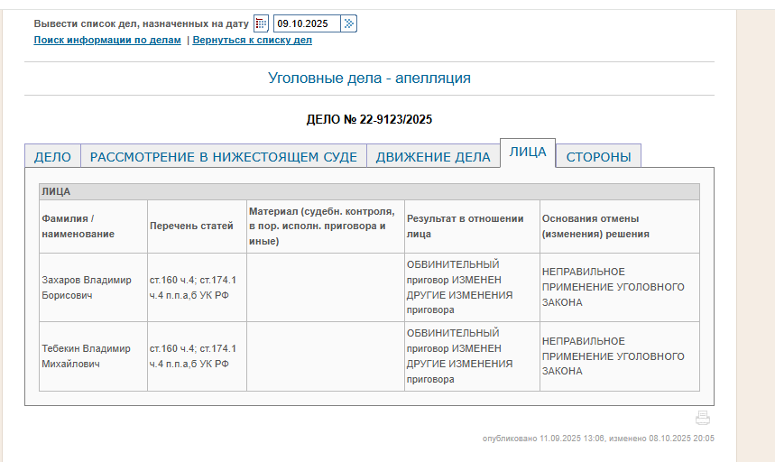The image size is (775, 462).
Task: Click the name Тебекин Владимир Михайлович
Action: click(x=86, y=356)
